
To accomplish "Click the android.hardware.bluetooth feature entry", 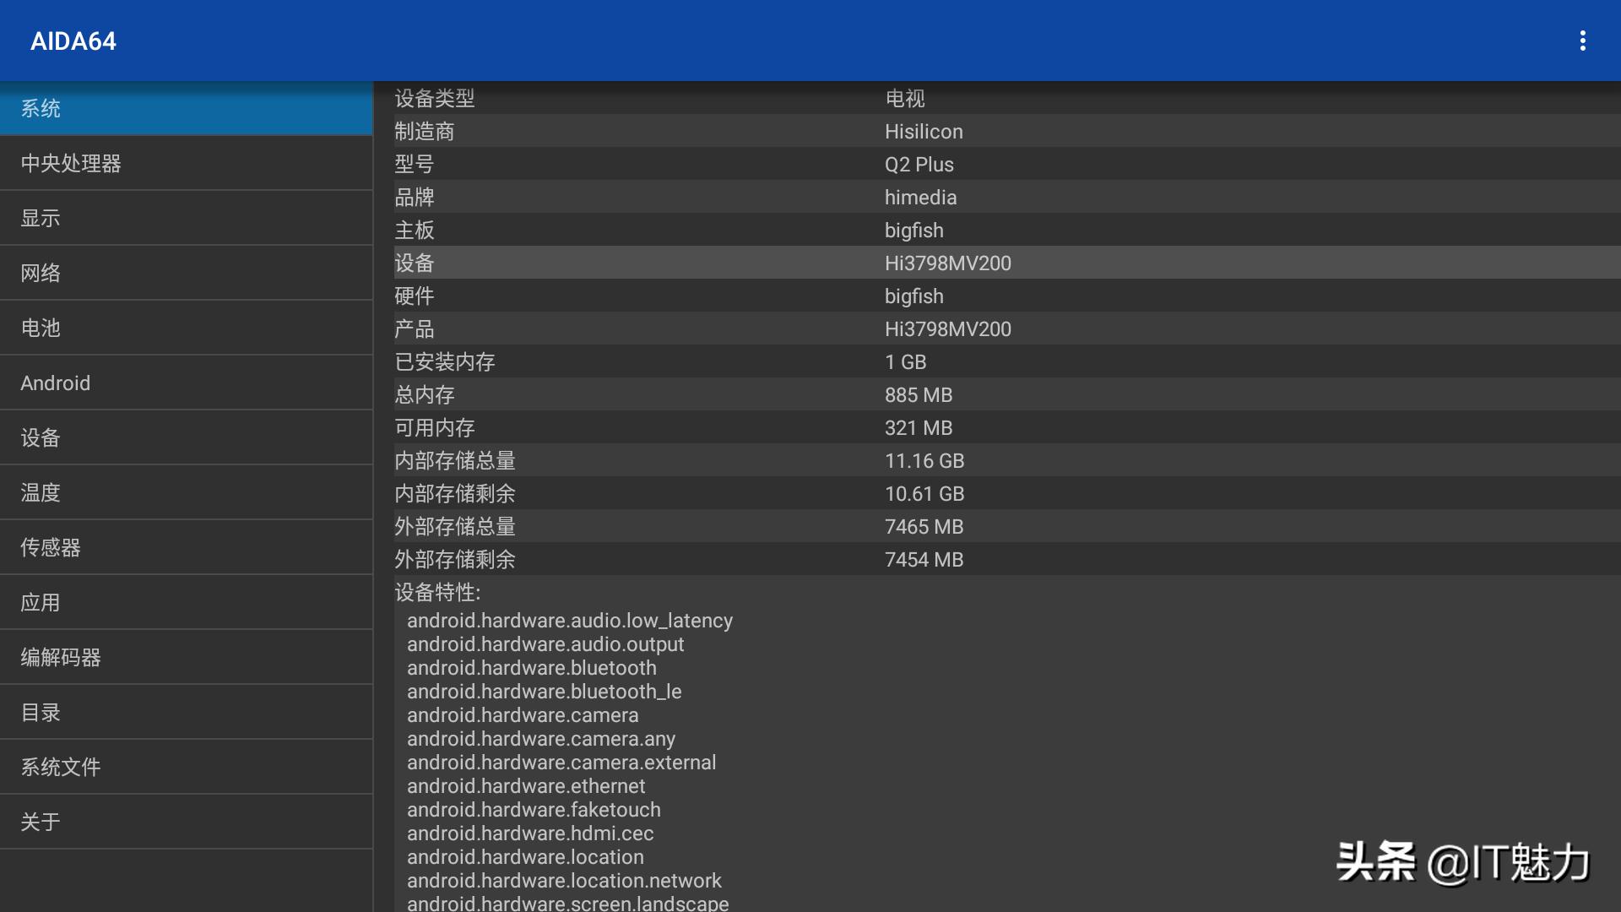I will (531, 667).
